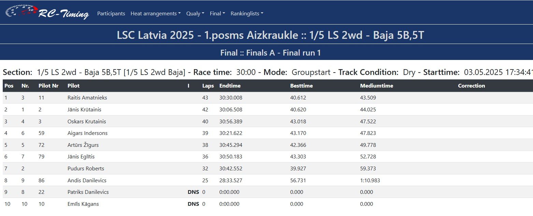Click best time 39.927

298,169
